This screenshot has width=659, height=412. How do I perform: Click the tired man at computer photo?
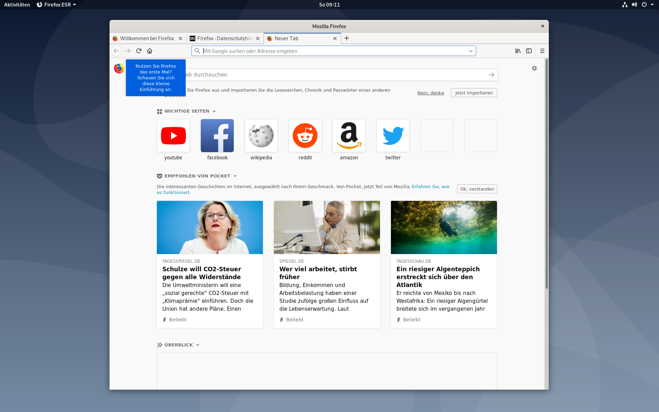[x=327, y=227]
